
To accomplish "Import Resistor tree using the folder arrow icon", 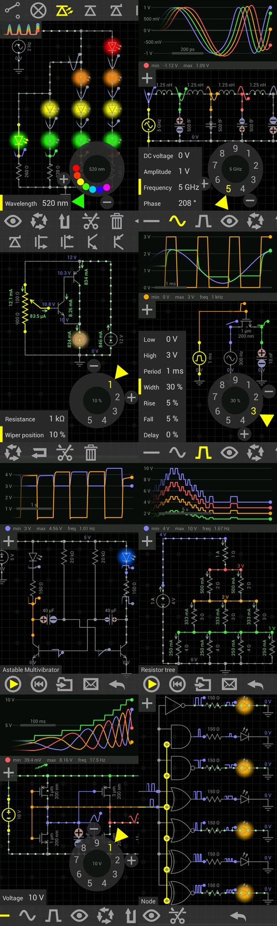I will pos(203,684).
